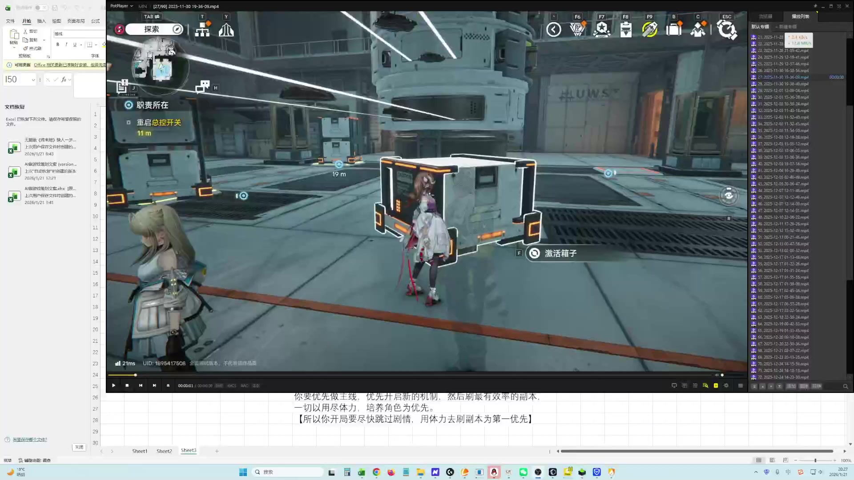Click the eject open-file icon
The height and width of the screenshot is (480, 854).
coord(168,385)
